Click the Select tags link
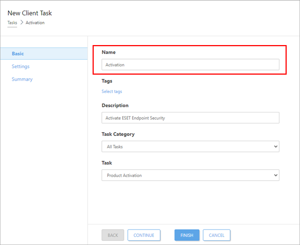 coord(112,91)
